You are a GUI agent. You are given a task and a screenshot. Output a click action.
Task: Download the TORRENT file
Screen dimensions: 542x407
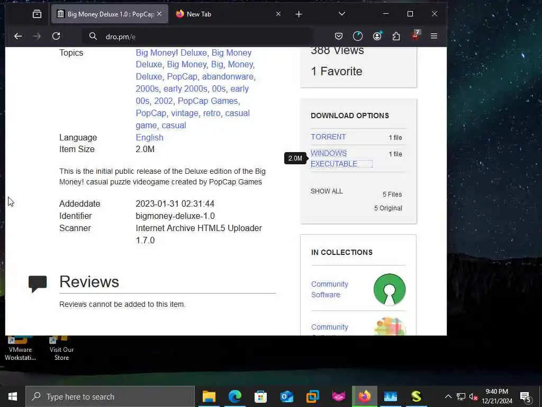328,137
